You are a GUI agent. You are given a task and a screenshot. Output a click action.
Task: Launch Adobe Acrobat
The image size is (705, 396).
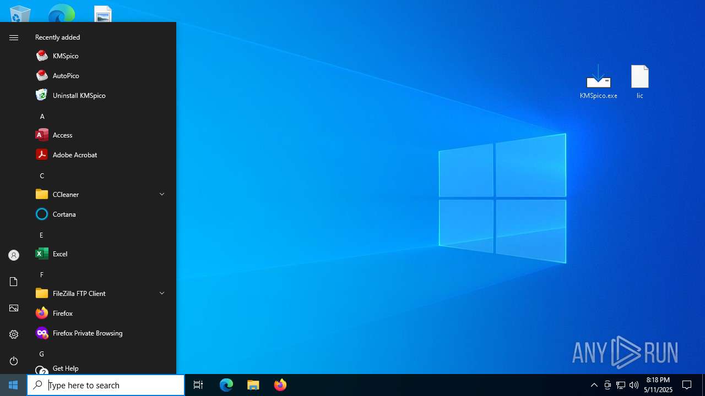[x=101, y=155]
